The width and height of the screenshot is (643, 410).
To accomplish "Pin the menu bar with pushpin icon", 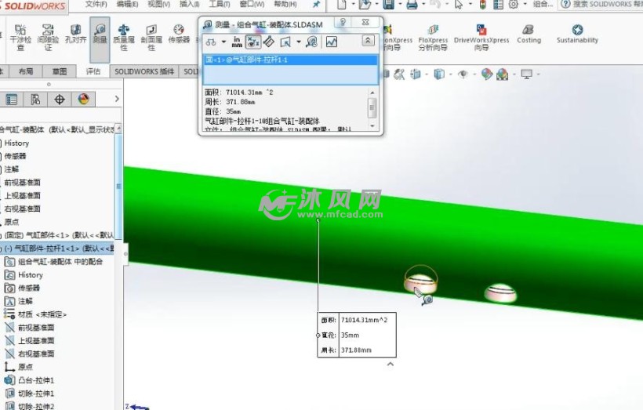I will (316, 5).
